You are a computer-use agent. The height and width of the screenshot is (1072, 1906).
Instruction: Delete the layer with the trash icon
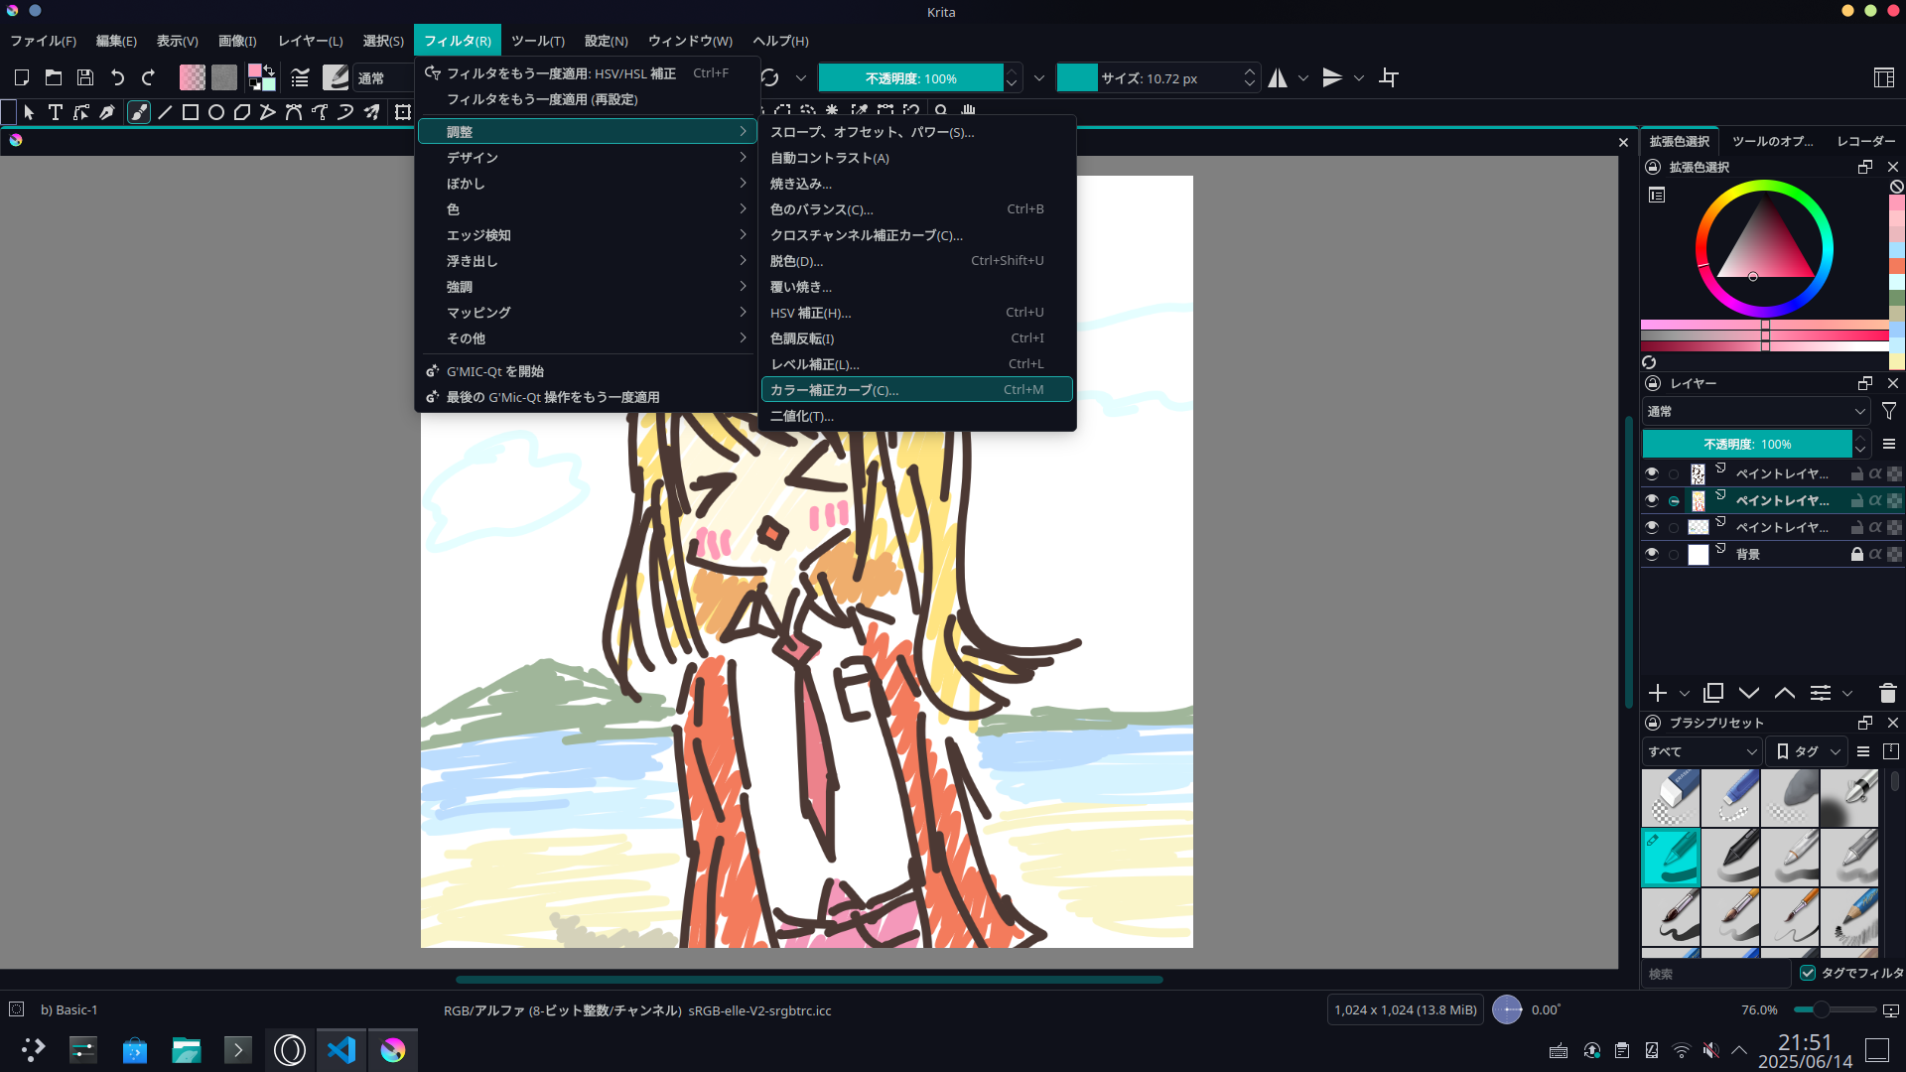(x=1888, y=693)
